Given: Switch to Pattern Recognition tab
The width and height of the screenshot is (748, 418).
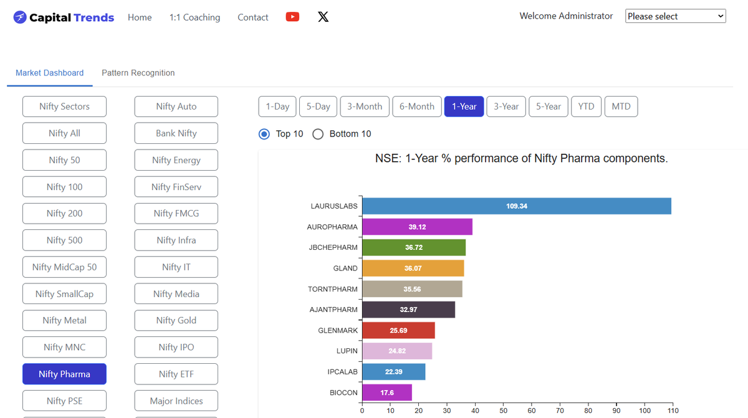Looking at the screenshot, I should [138, 73].
